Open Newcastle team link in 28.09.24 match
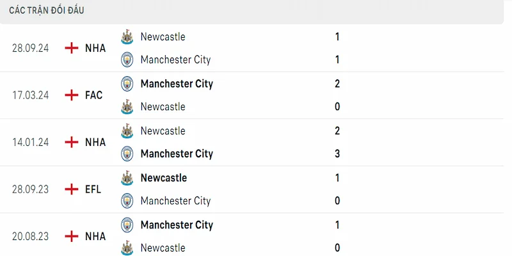The height and width of the screenshot is (256, 512). (x=163, y=36)
